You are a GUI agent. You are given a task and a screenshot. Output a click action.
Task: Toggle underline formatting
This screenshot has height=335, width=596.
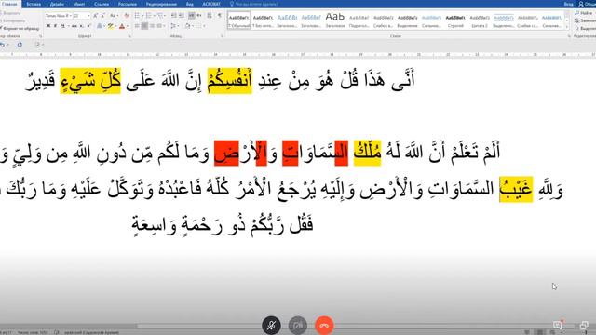pyautogui.click(x=62, y=26)
